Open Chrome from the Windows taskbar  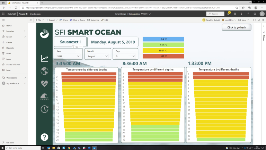(69, 148)
